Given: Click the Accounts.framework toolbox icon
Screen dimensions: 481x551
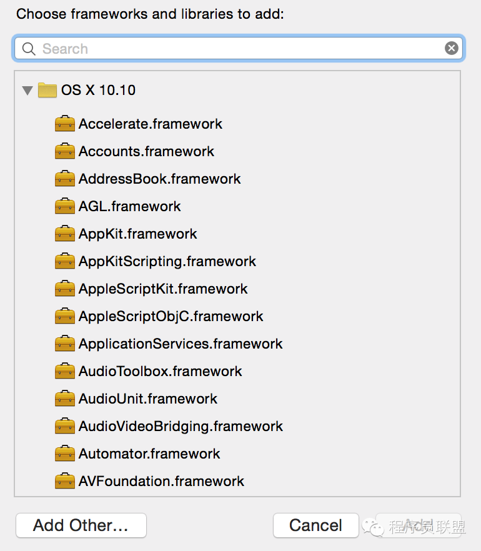Looking at the screenshot, I should click(x=65, y=151).
